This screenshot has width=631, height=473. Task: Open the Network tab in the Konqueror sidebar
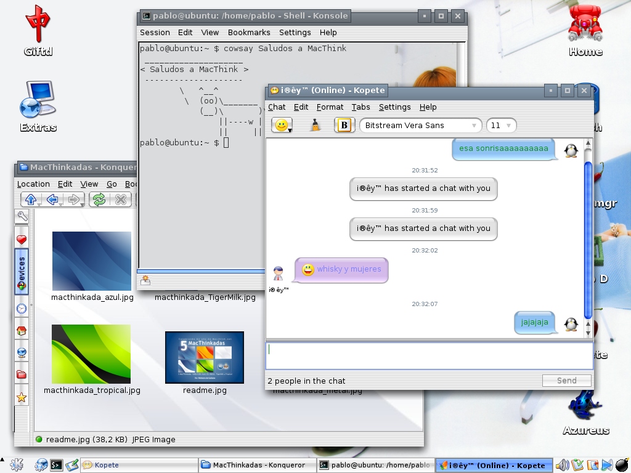[22, 353]
